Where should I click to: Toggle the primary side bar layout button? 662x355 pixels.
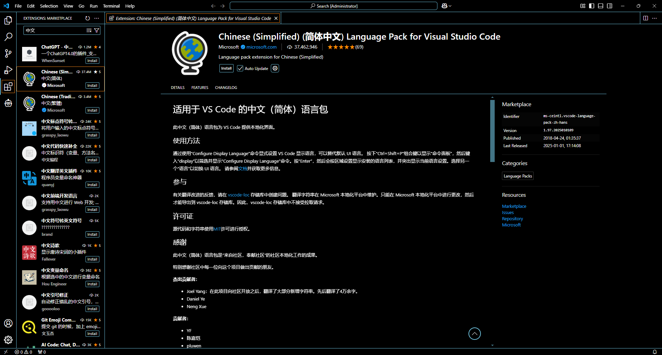tap(592, 6)
